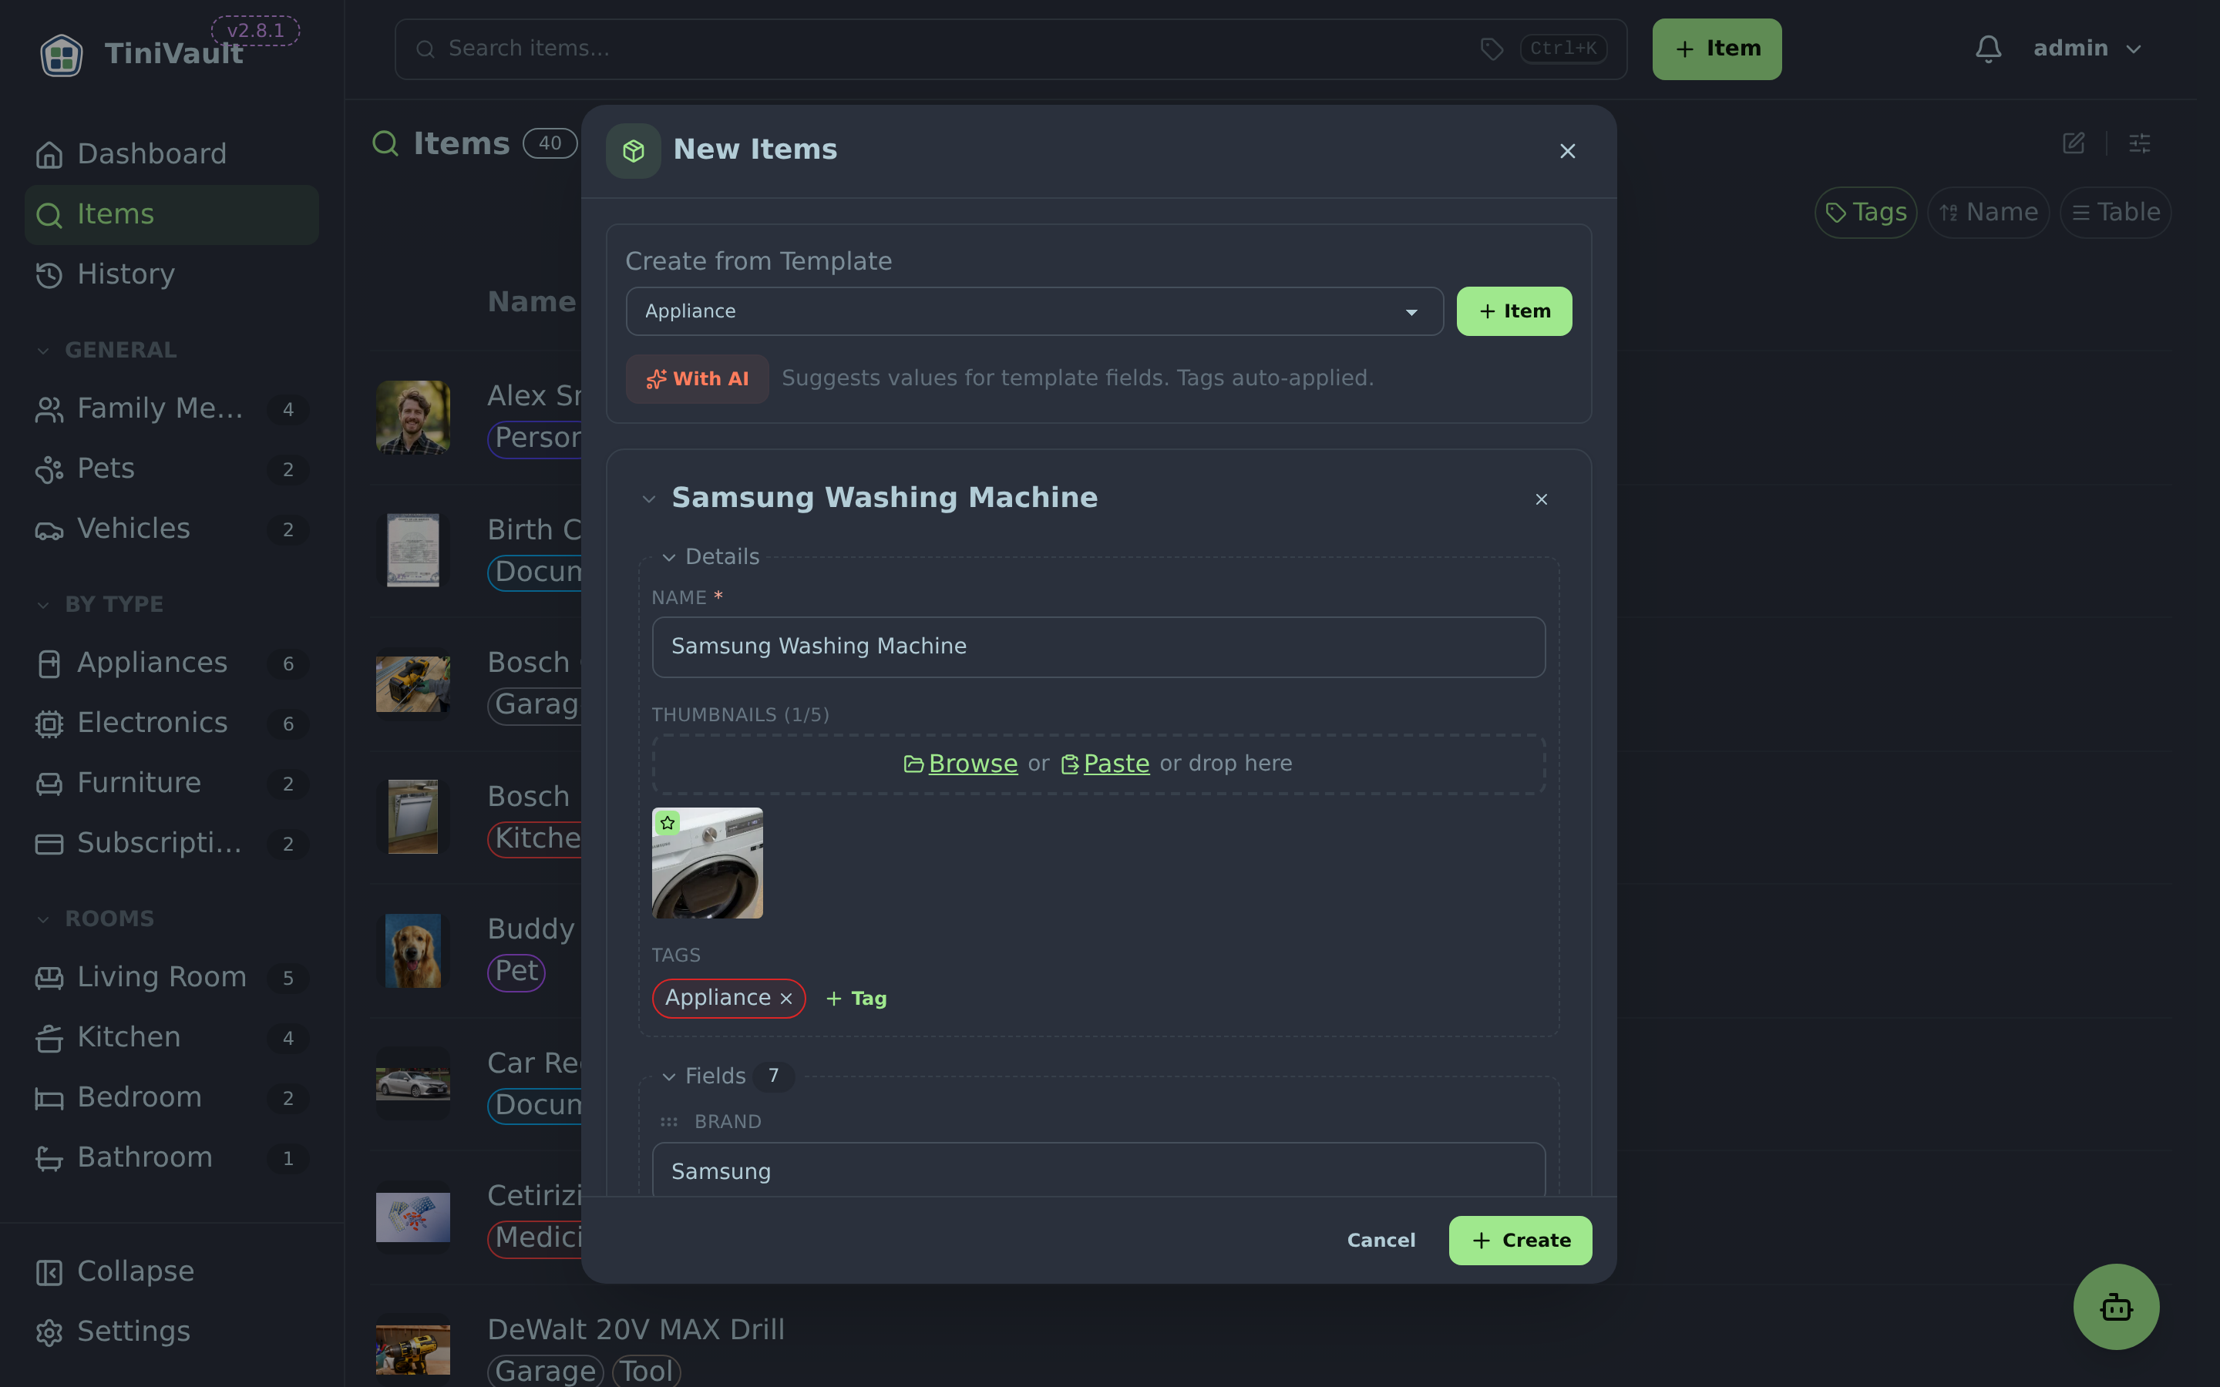Viewport: 2220px width, 1387px height.
Task: Click the Samsung Washing Machine name field
Action: point(1098,646)
